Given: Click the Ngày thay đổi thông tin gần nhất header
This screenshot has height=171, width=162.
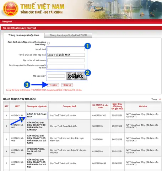Looking at the screenshot, I should (x=117, y=106).
